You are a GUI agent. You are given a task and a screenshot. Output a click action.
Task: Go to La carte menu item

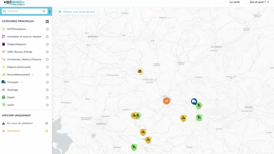235,2
